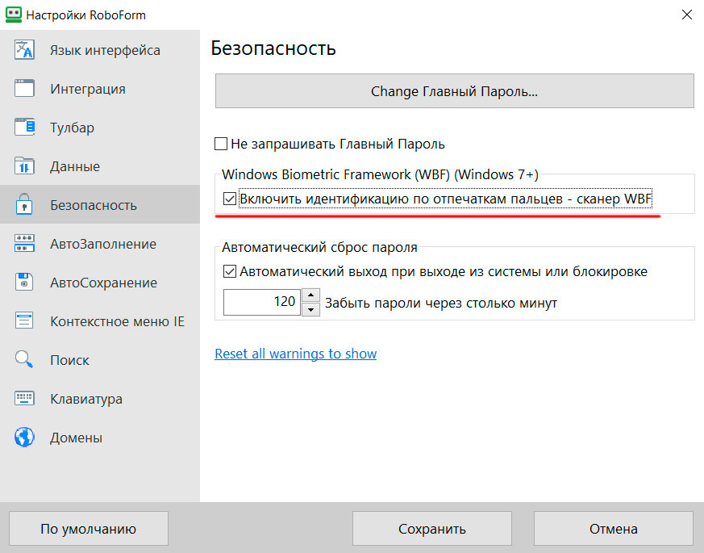Select Контекстное меню IE section
This screenshot has width=704, height=553.
pos(117,321)
